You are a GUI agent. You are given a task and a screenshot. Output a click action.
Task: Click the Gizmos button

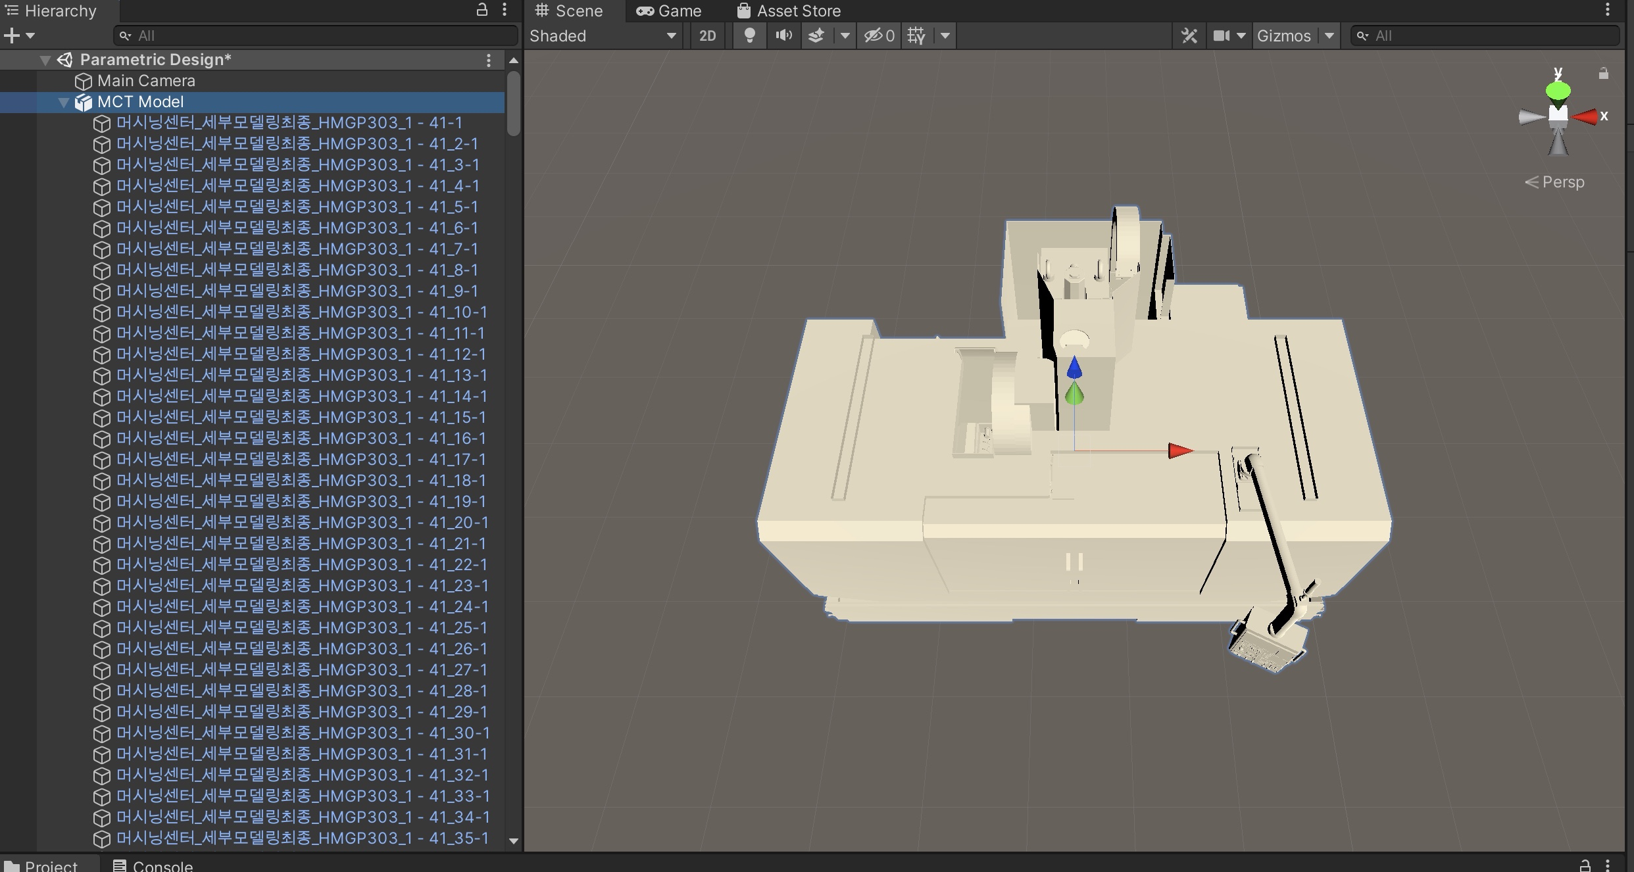click(1283, 36)
